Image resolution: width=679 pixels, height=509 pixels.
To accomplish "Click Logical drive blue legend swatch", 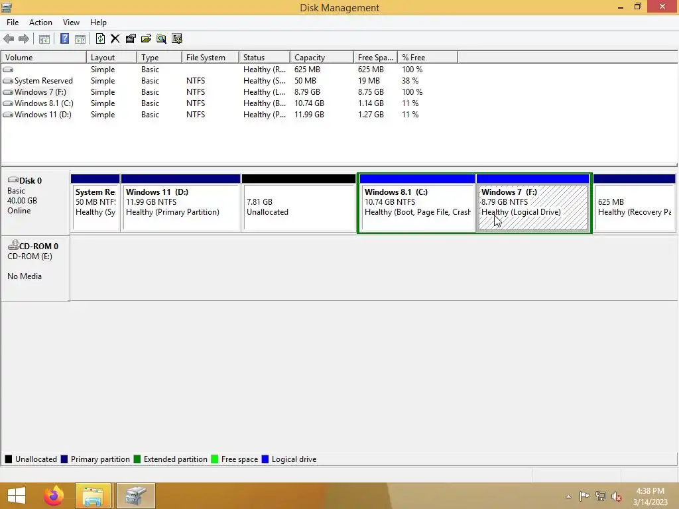I will click(x=265, y=459).
